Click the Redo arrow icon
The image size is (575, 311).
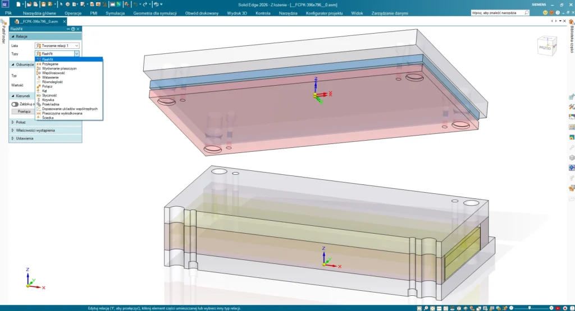pyautogui.click(x=144, y=4)
